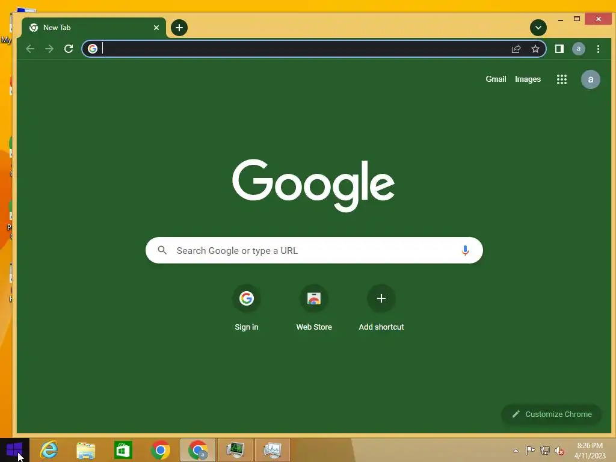Open the first Chrome taskbar icon
This screenshot has height=462, width=616.
point(160,450)
